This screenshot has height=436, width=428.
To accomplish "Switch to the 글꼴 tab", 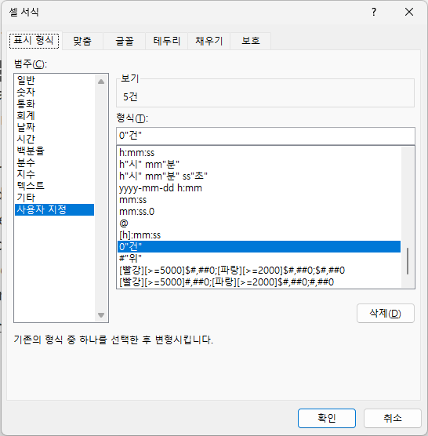I will tap(124, 41).
